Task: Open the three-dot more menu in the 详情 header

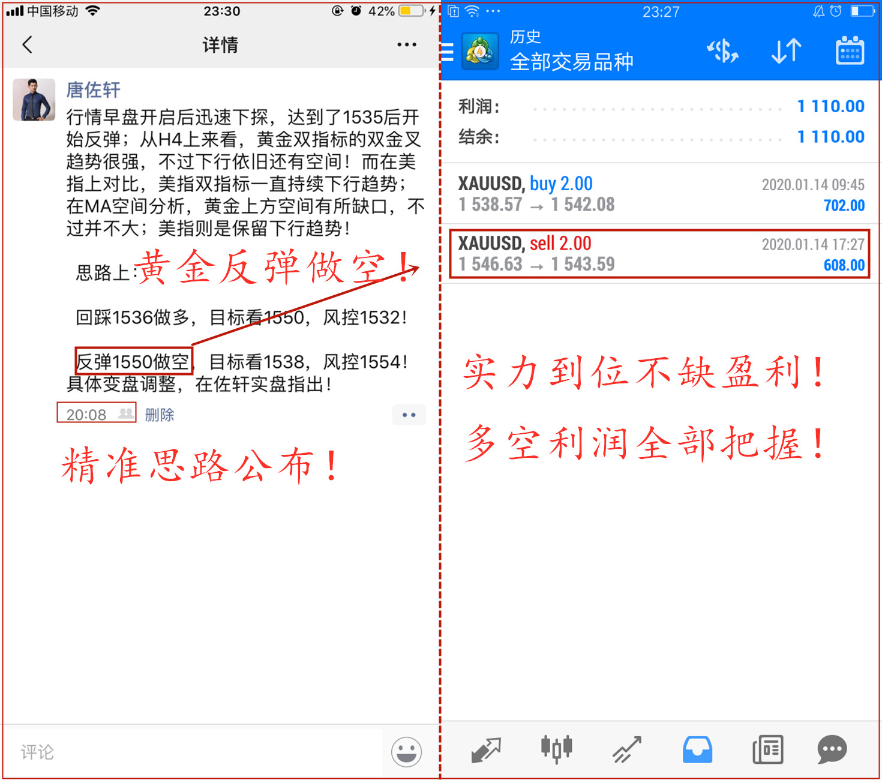Action: point(407,44)
